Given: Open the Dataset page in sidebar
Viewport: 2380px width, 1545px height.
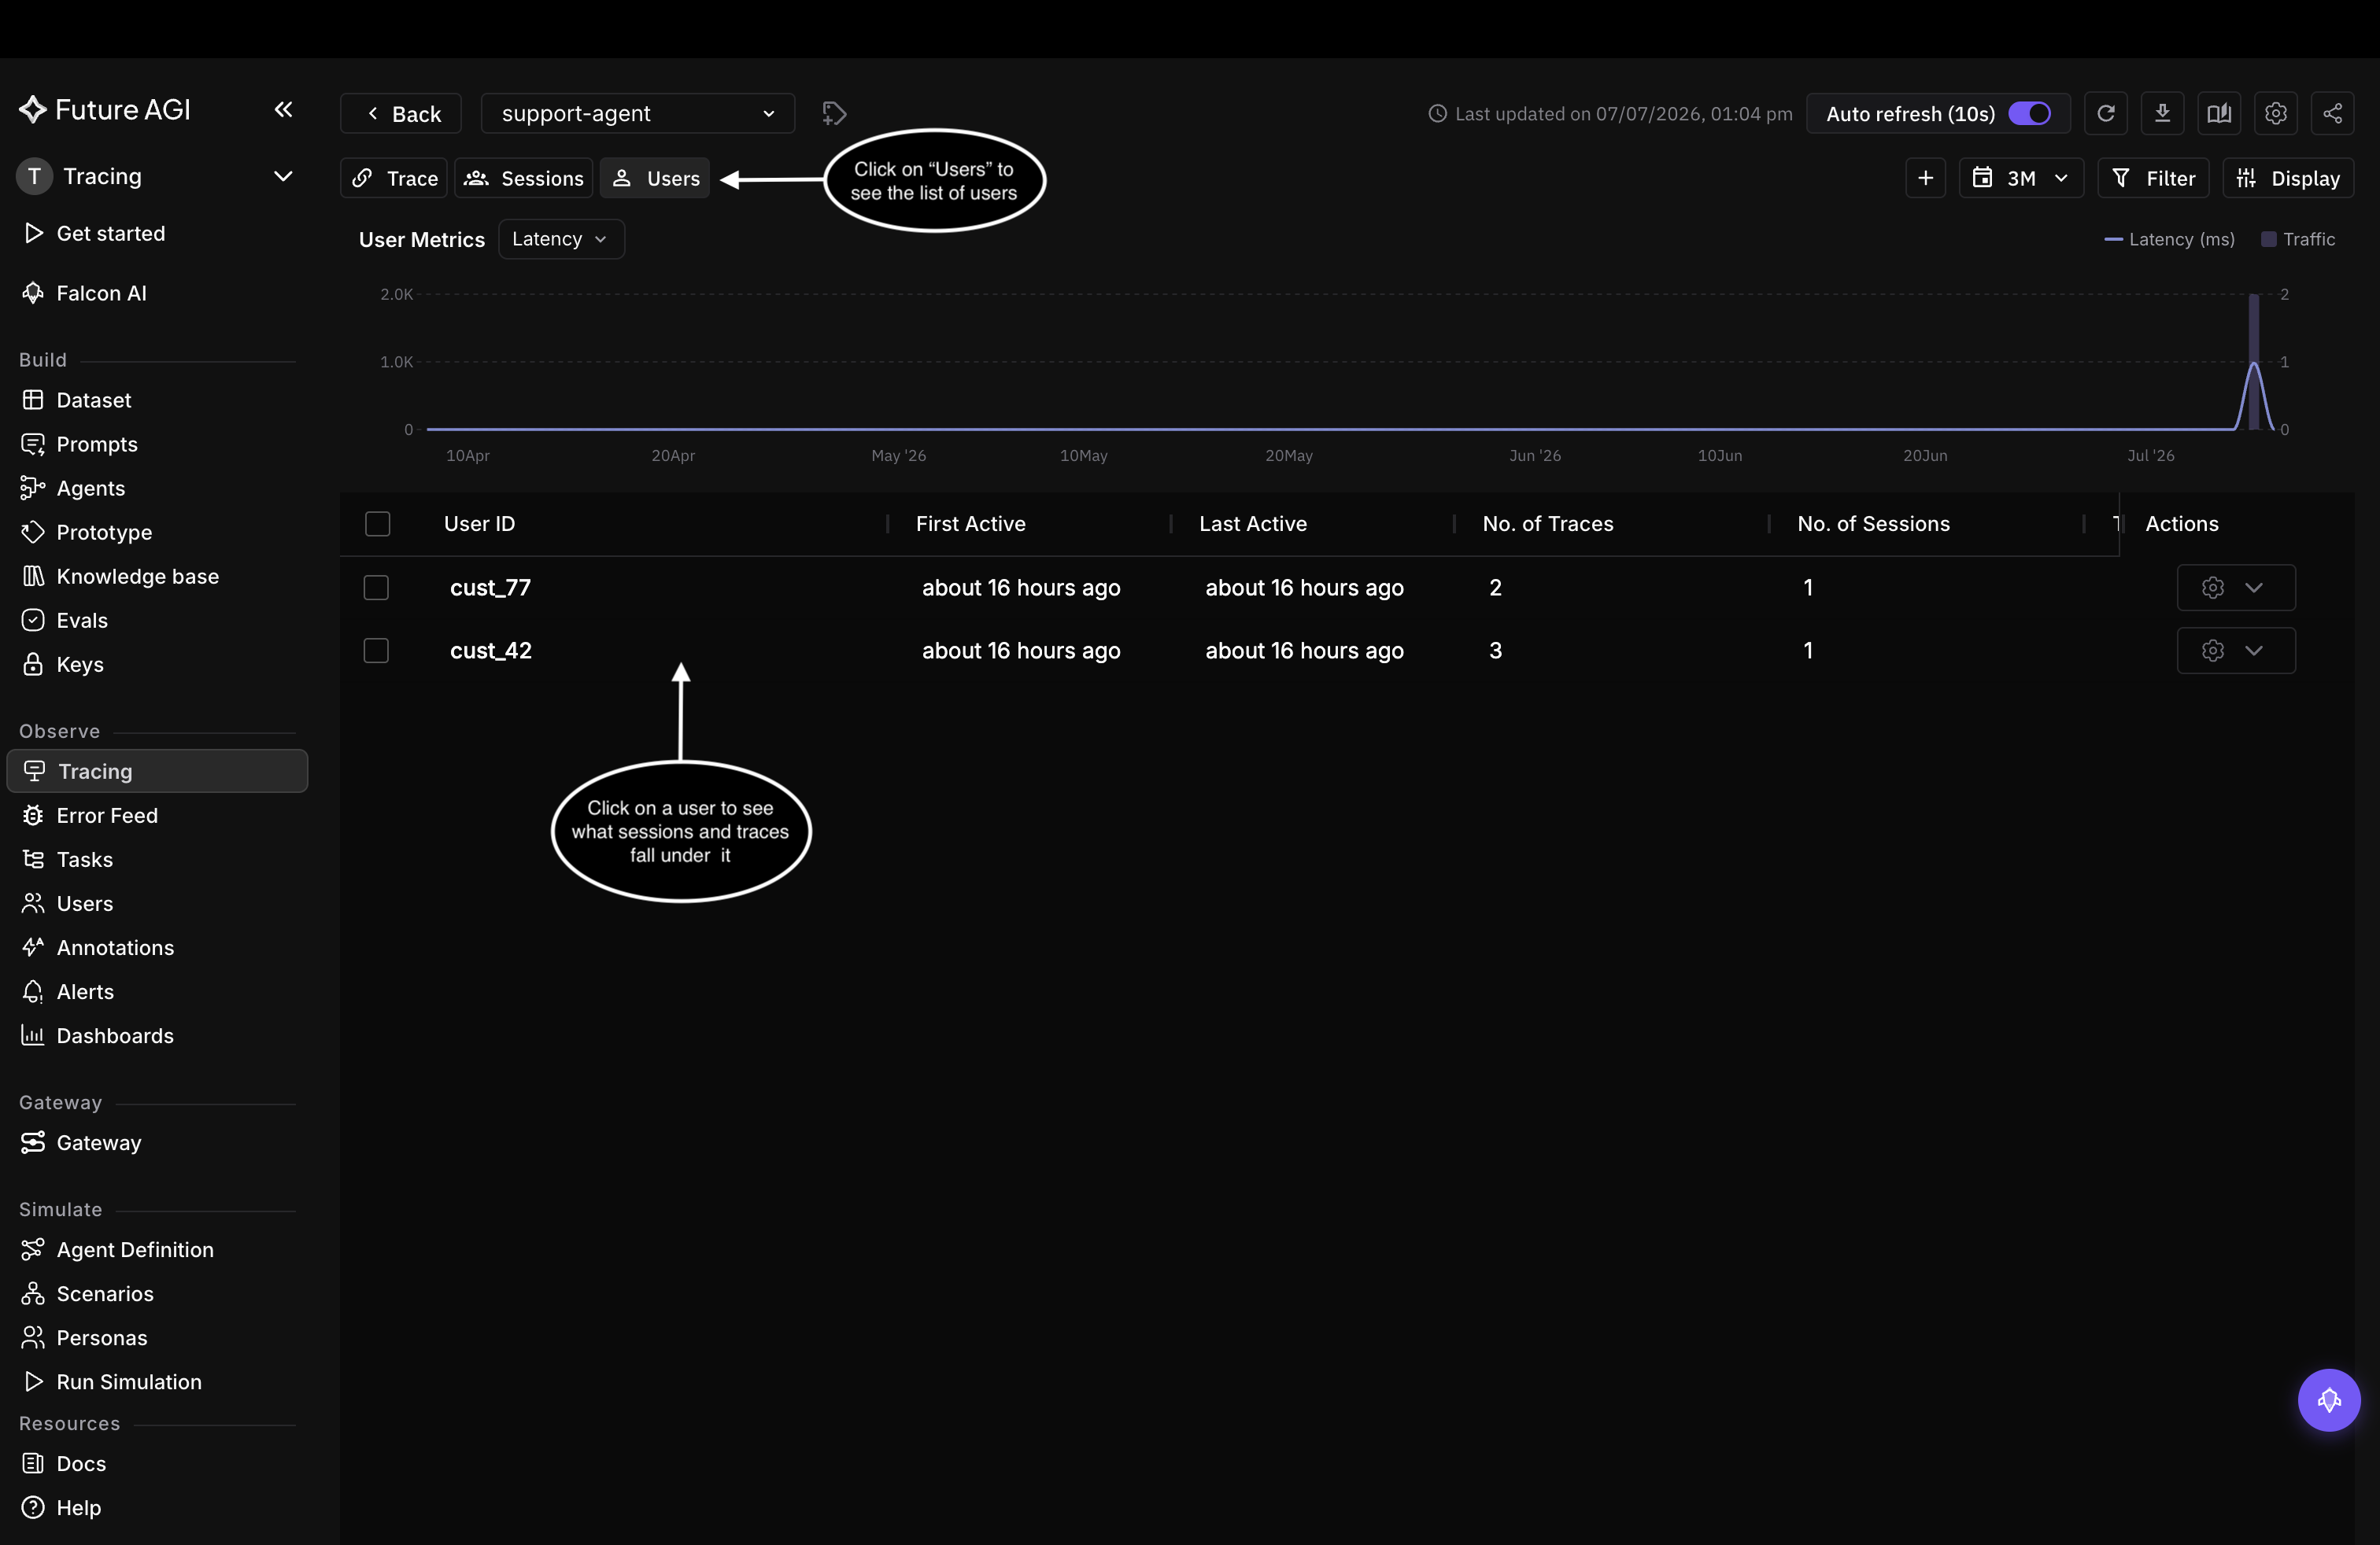Looking at the screenshot, I should (x=94, y=400).
